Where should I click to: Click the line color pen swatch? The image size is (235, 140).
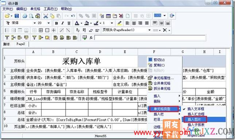click(96, 23)
